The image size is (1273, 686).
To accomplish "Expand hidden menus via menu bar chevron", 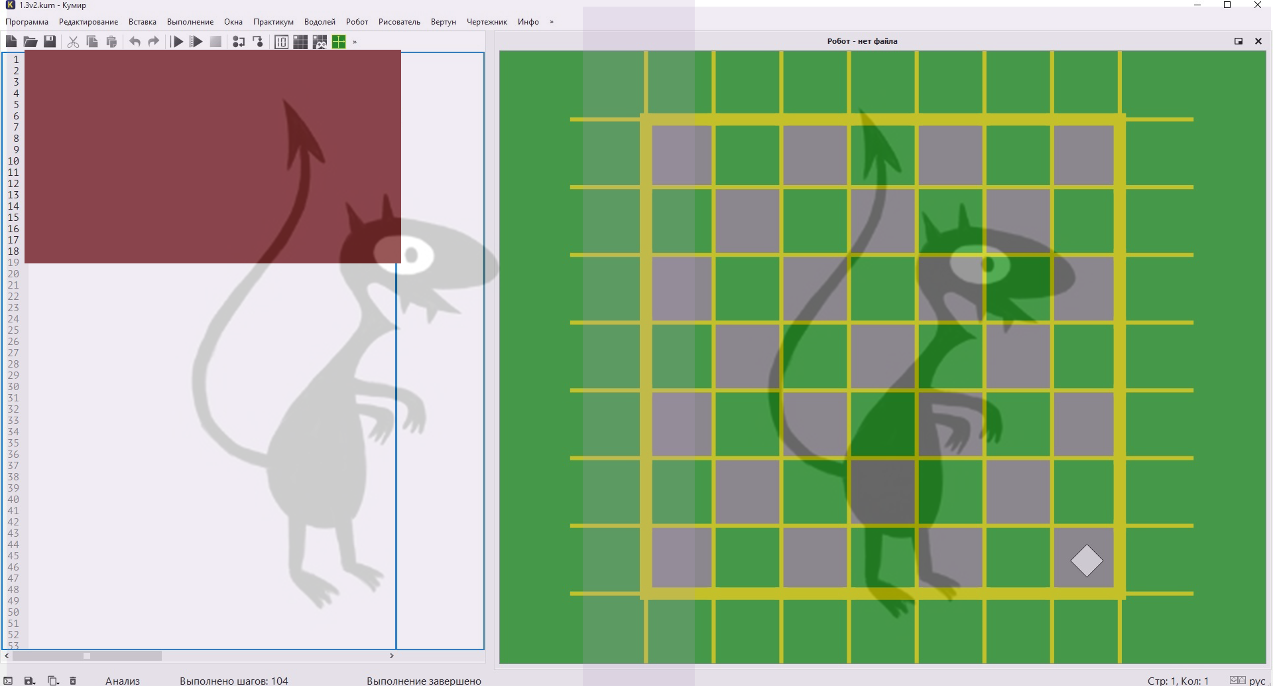I will 551,22.
